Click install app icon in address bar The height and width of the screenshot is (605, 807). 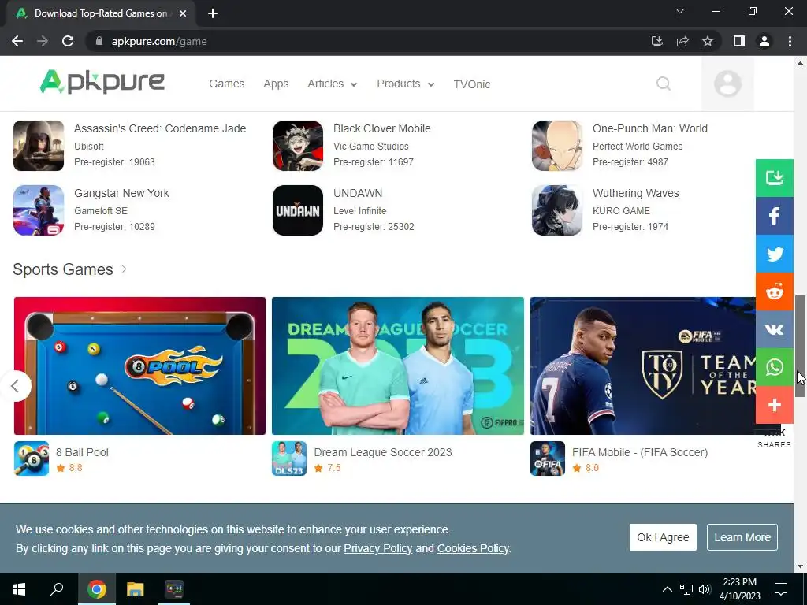(656, 41)
